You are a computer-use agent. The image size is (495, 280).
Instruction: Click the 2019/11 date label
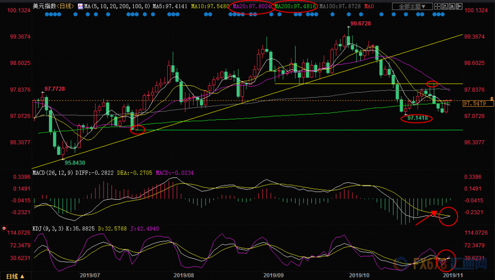coord(453,275)
